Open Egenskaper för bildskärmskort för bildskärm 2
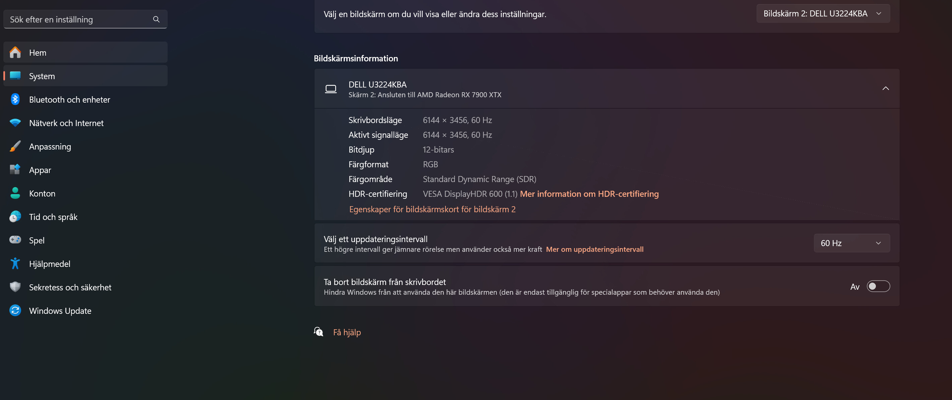The image size is (952, 400). coord(432,209)
